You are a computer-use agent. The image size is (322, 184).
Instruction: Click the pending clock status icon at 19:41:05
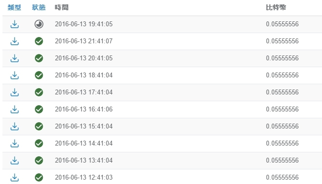(x=39, y=24)
